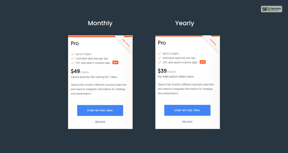The width and height of the screenshot is (288, 153).
Task: Click the checkmark beside "Up to 3 users" in the Monthly card
Action: tap(72, 54)
